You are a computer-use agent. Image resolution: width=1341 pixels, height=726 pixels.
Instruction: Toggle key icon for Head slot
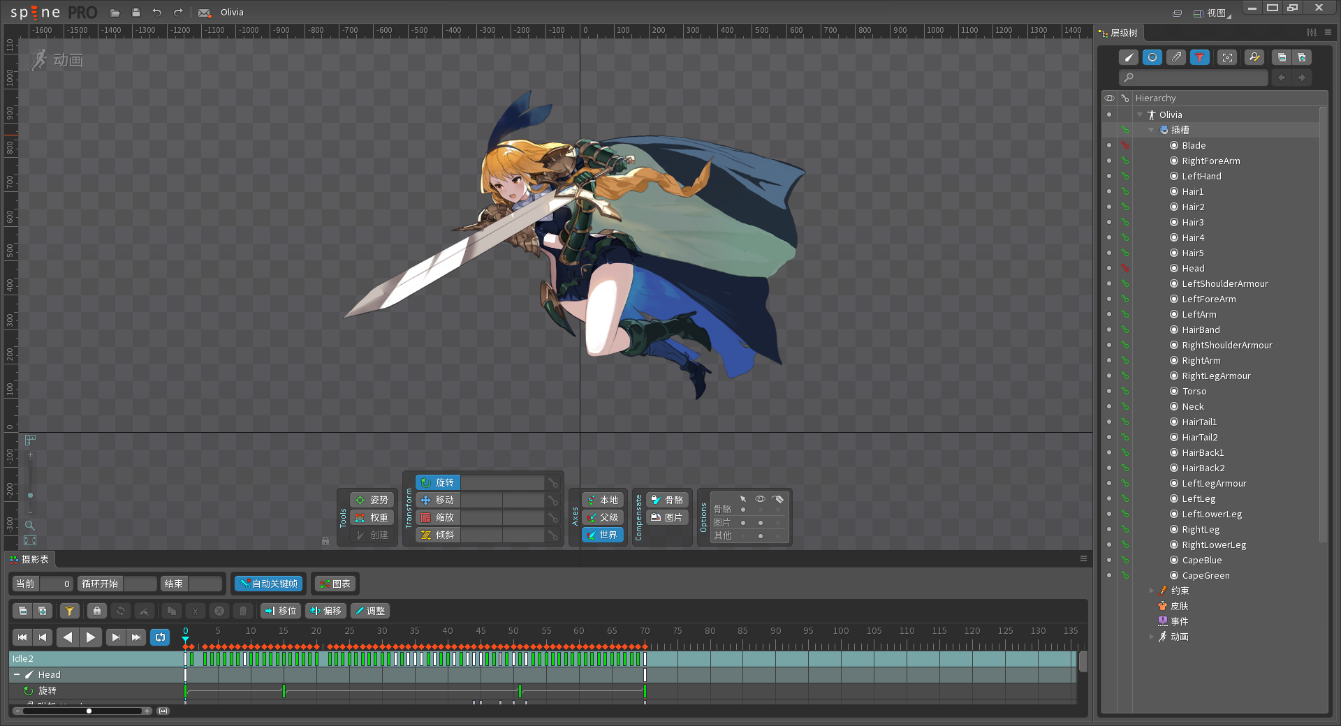click(1125, 268)
